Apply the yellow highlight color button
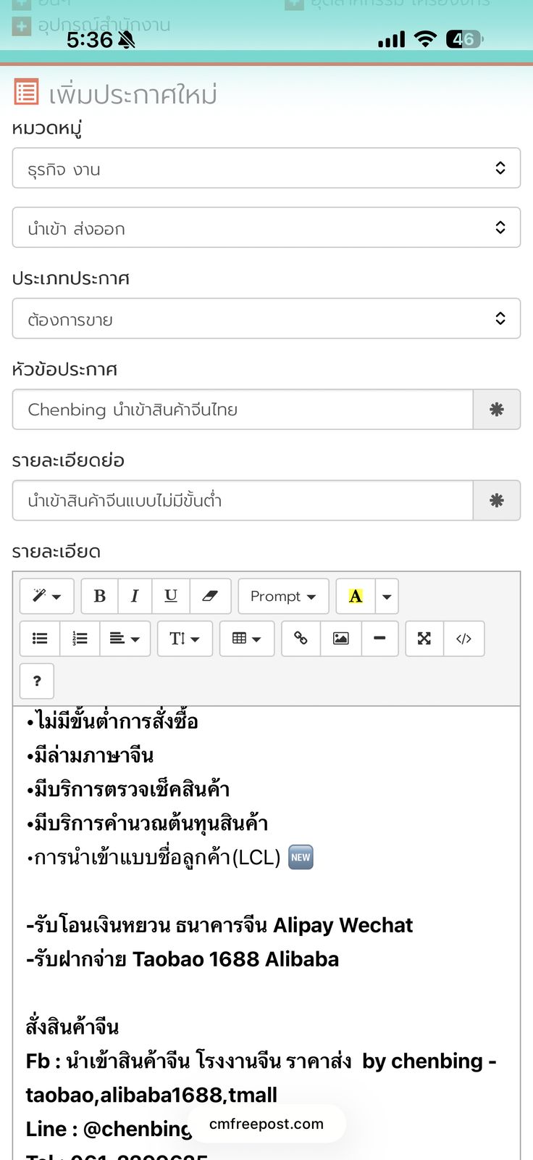Image resolution: width=533 pixels, height=1160 pixels. [356, 596]
